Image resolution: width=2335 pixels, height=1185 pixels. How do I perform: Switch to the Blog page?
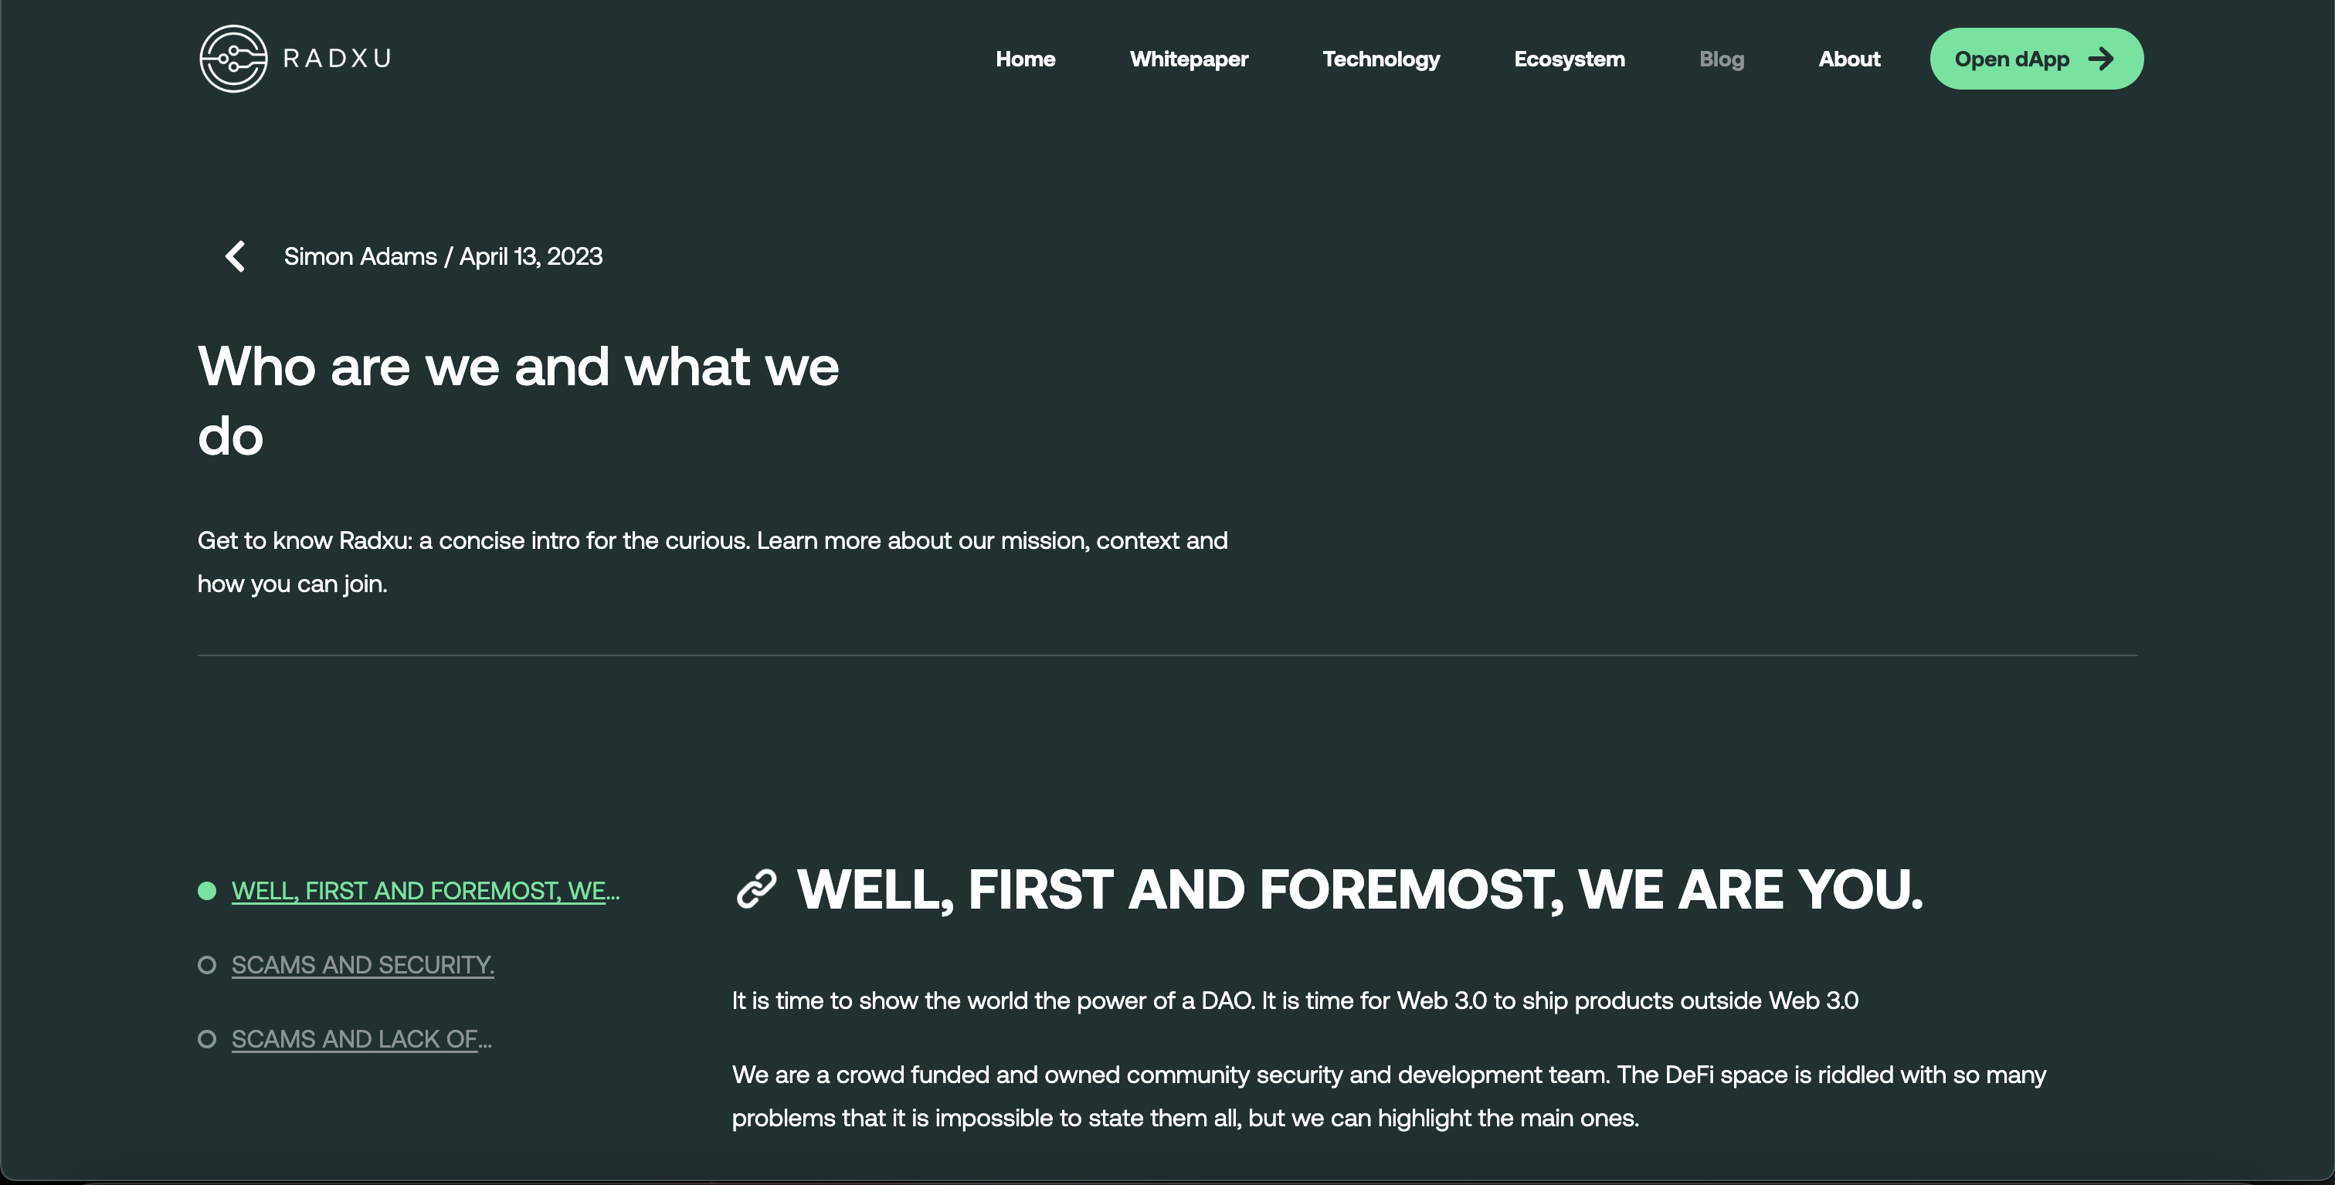(1722, 59)
